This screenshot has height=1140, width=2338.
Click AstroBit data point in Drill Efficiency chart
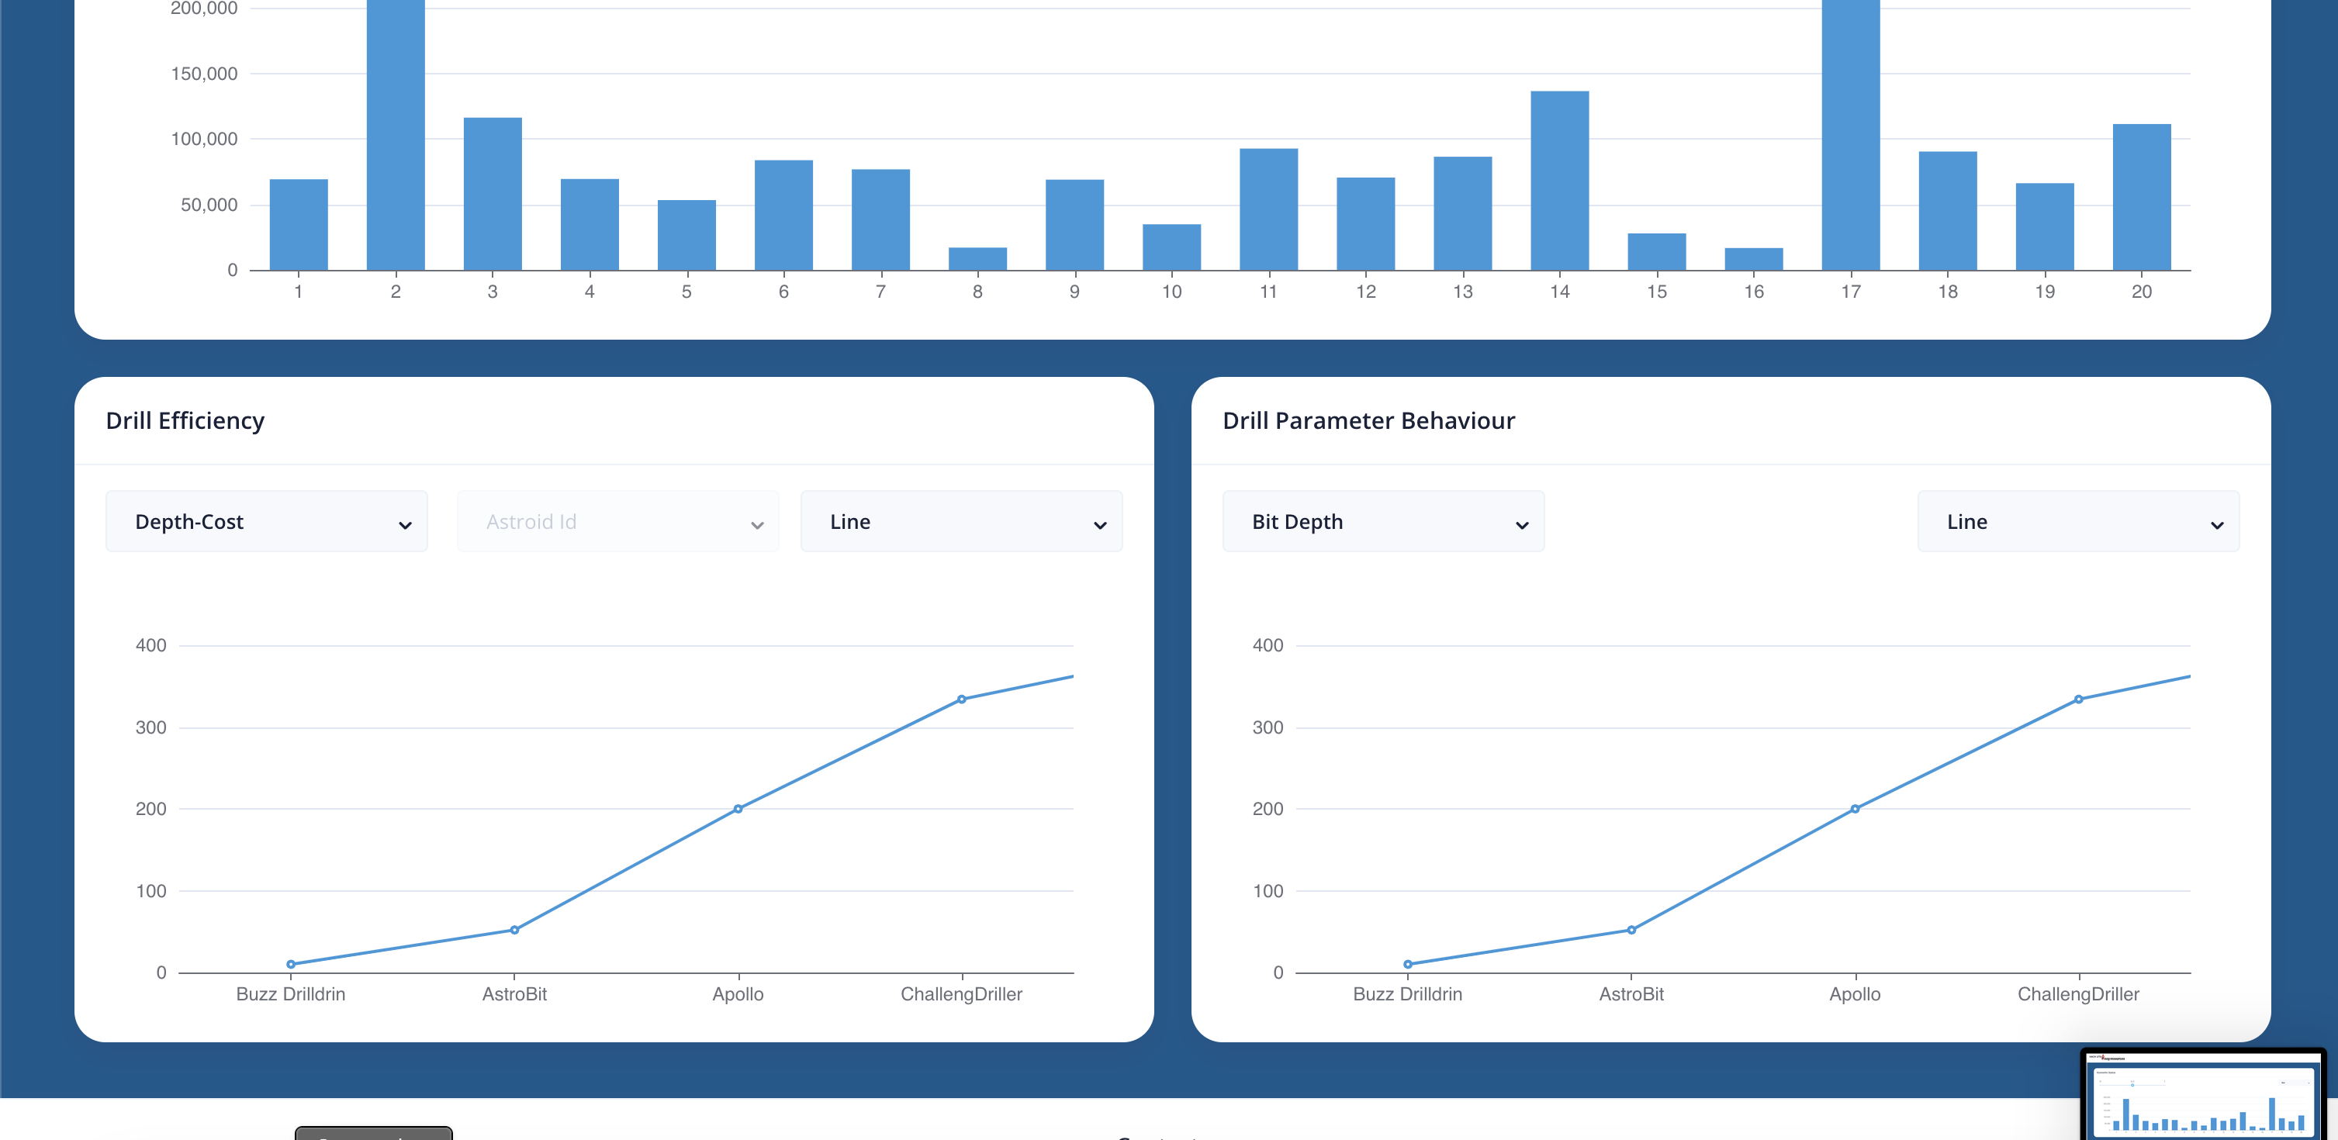click(514, 929)
